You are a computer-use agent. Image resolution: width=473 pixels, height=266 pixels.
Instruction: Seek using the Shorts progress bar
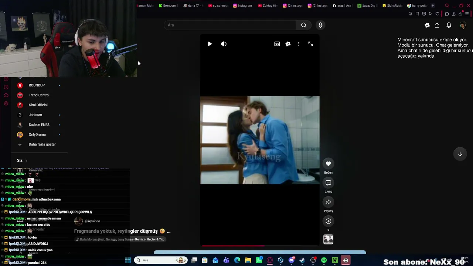click(x=259, y=246)
